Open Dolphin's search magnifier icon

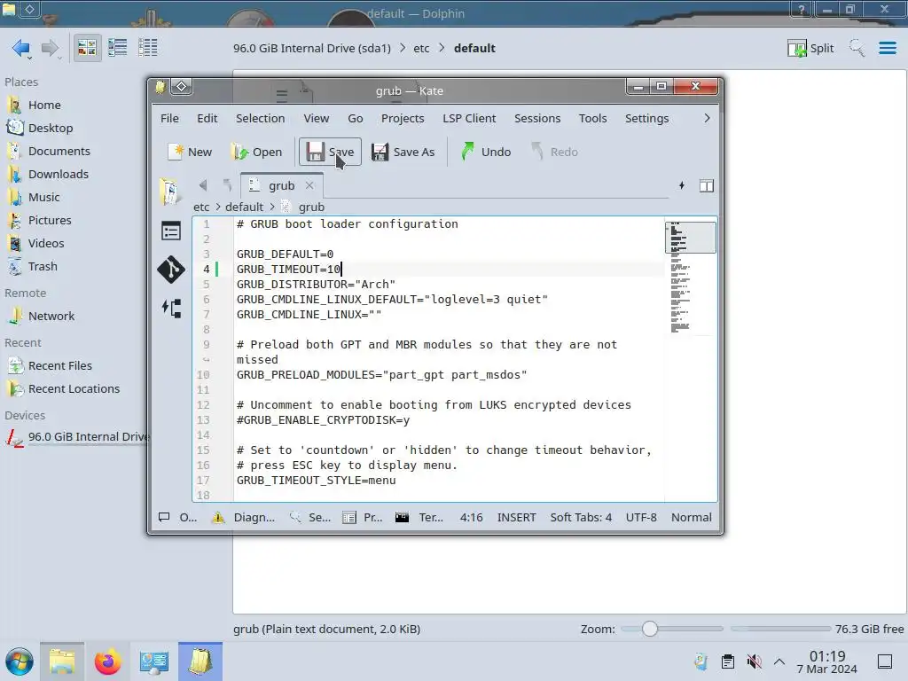pyautogui.click(x=857, y=48)
